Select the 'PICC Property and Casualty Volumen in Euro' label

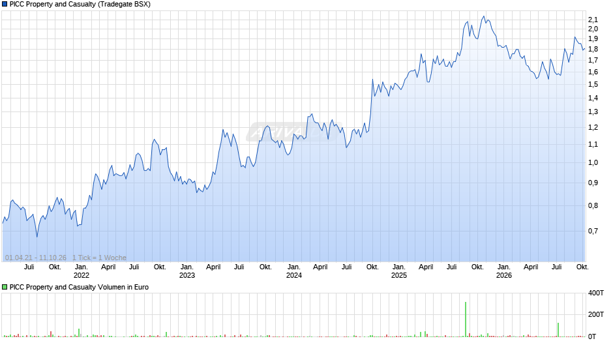79,287
